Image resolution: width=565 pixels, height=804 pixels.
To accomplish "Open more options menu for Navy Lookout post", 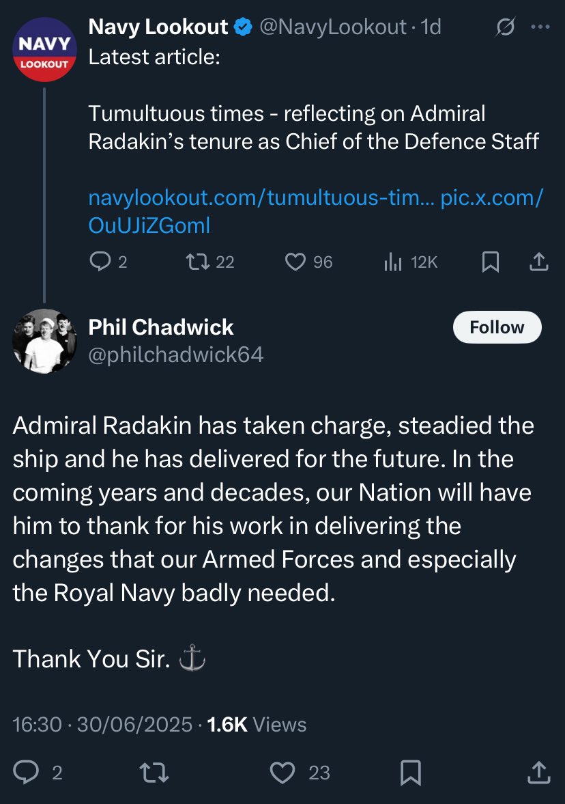I will click(x=539, y=27).
